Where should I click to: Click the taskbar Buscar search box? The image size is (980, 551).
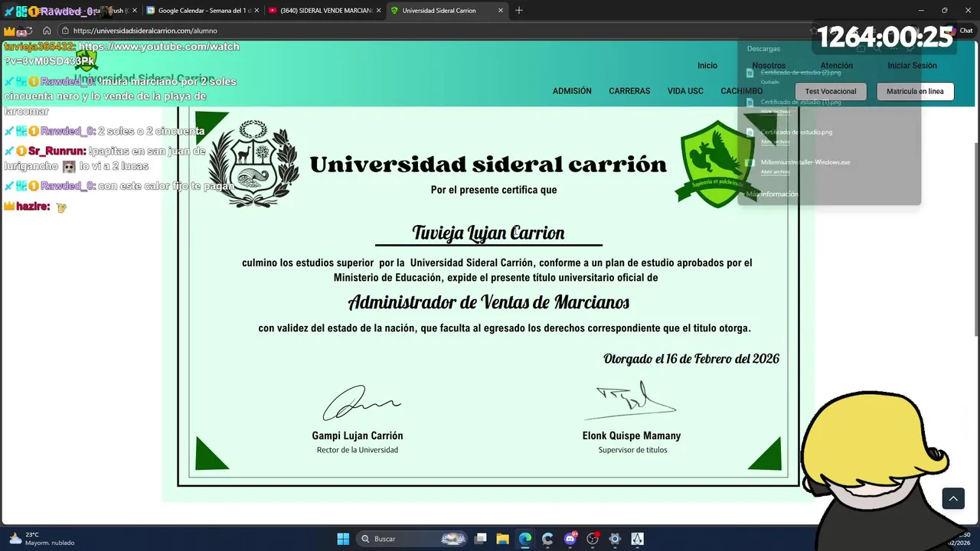pos(412,539)
